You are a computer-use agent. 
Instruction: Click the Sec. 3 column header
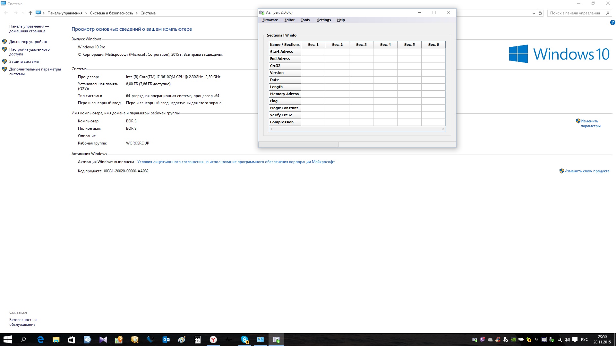pyautogui.click(x=361, y=45)
